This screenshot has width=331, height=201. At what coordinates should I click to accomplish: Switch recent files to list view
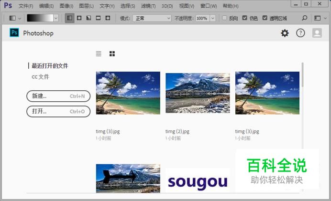tap(99, 54)
